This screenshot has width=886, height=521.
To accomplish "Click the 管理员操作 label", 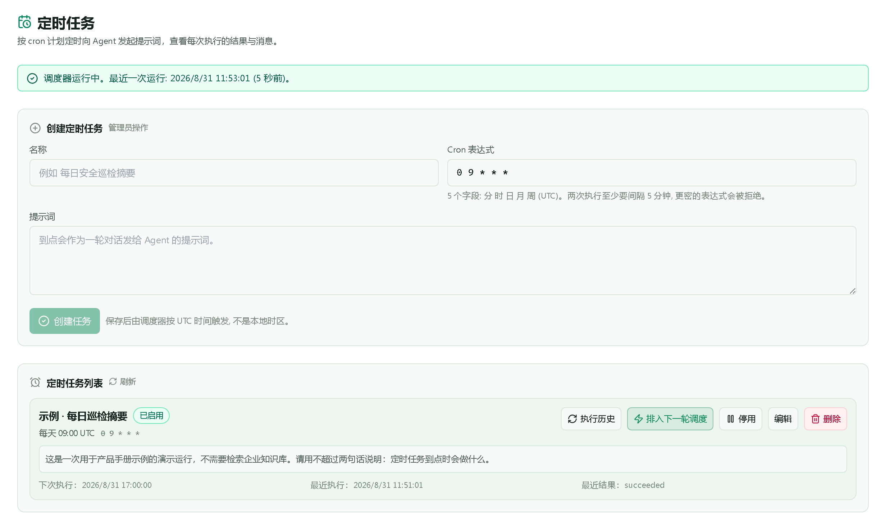I will (x=128, y=128).
